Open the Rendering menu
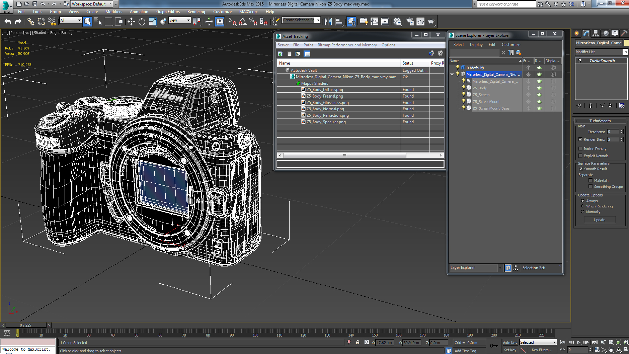This screenshot has width=629, height=354. click(x=196, y=12)
